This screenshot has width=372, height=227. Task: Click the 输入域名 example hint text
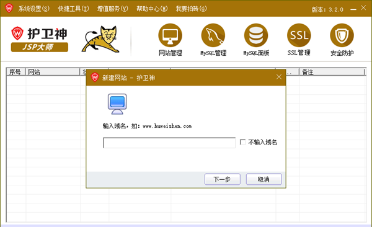click(147, 126)
